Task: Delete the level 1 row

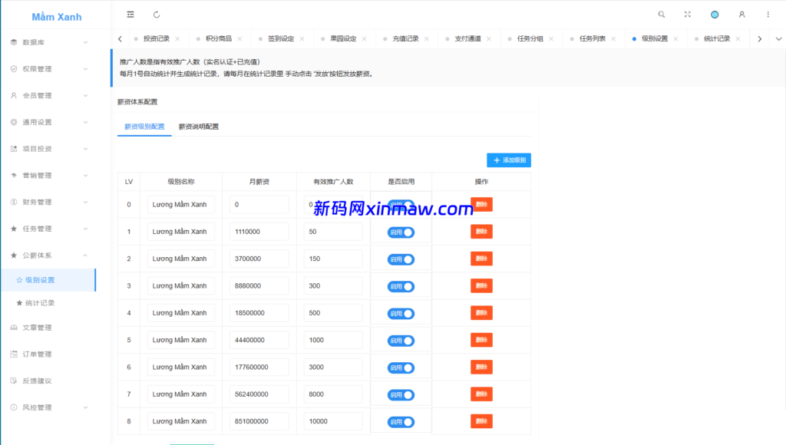Action: (481, 231)
